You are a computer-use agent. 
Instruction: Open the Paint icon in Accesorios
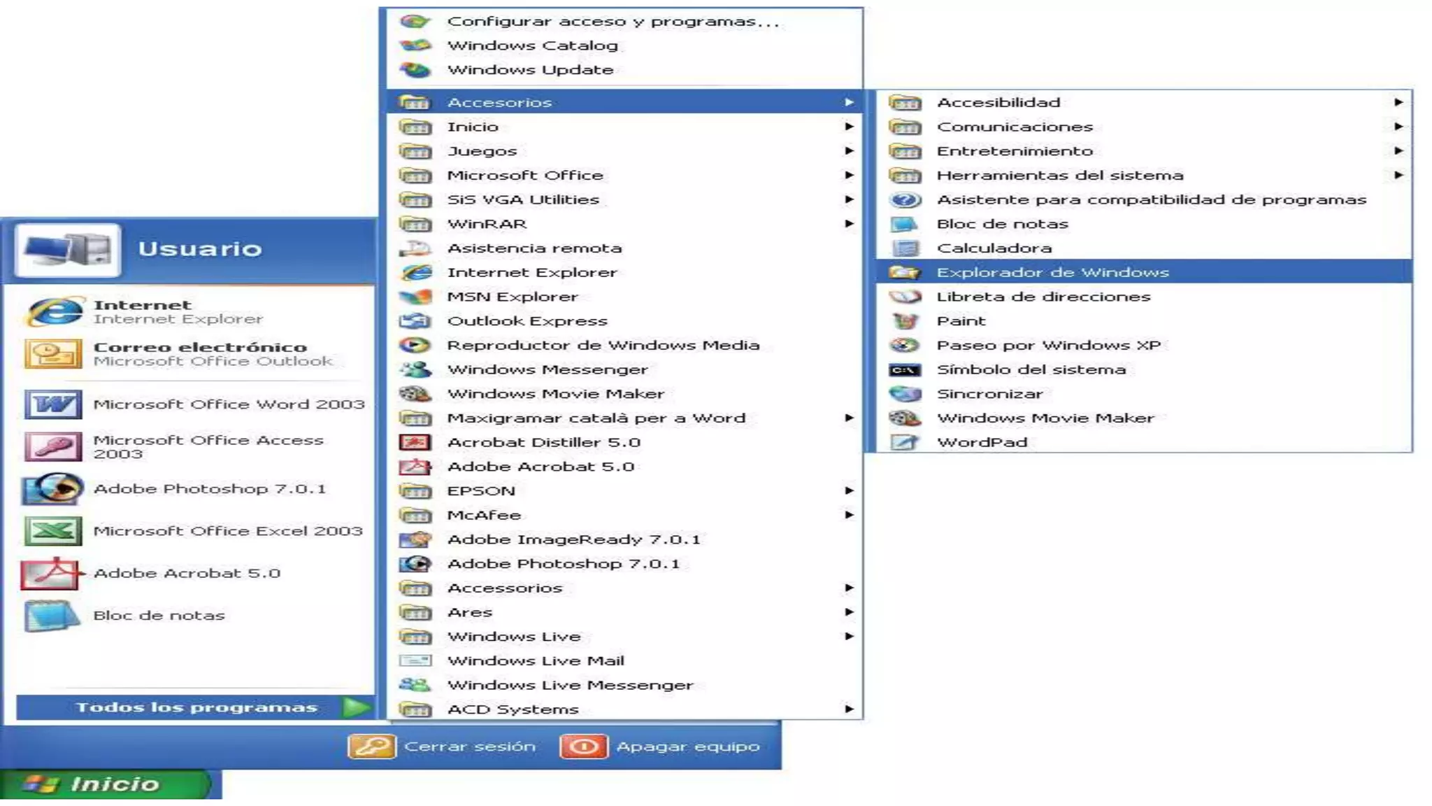click(x=905, y=321)
